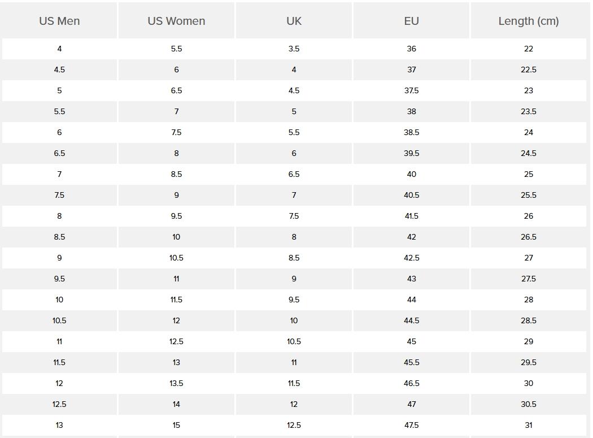Select EU size 36 cell
This screenshot has height=438, width=593.
pyautogui.click(x=411, y=49)
